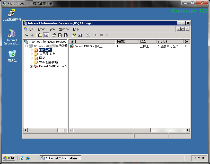
Task: Toggle Show/Hide Console Tree icon
Action: tap(46, 35)
